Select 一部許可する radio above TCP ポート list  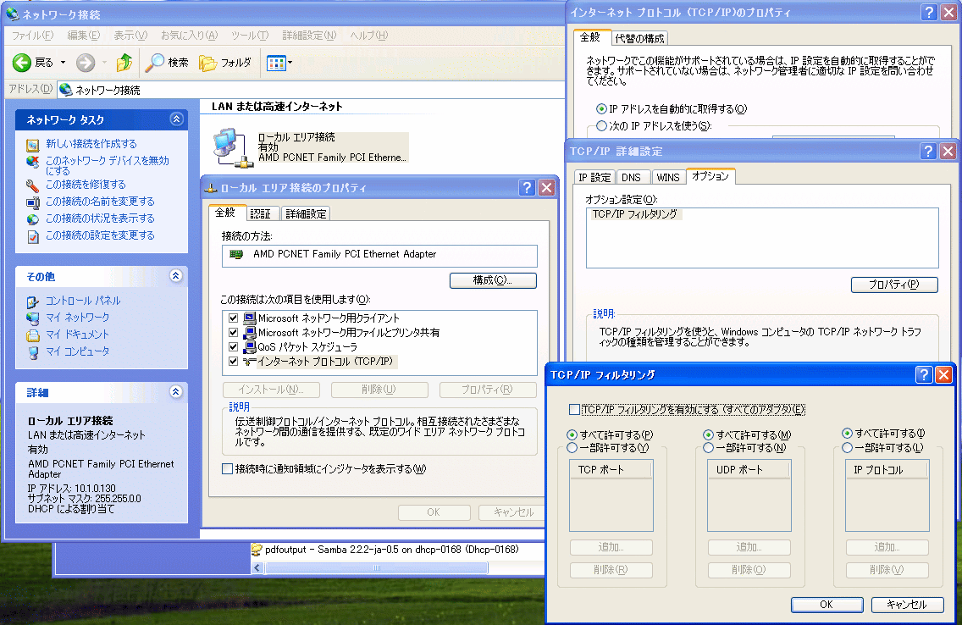click(572, 448)
